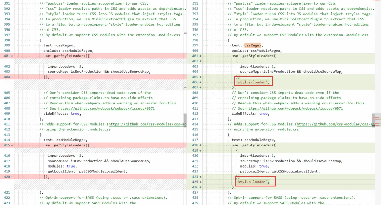The width and height of the screenshot is (381, 205).
Task: Click 'stylus-loader' text on right line 406
Action: (253, 82)
